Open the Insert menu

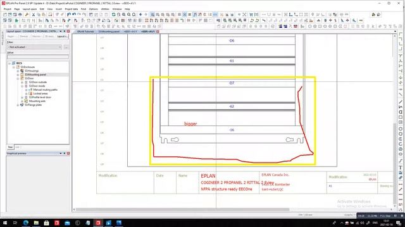pos(59,9)
